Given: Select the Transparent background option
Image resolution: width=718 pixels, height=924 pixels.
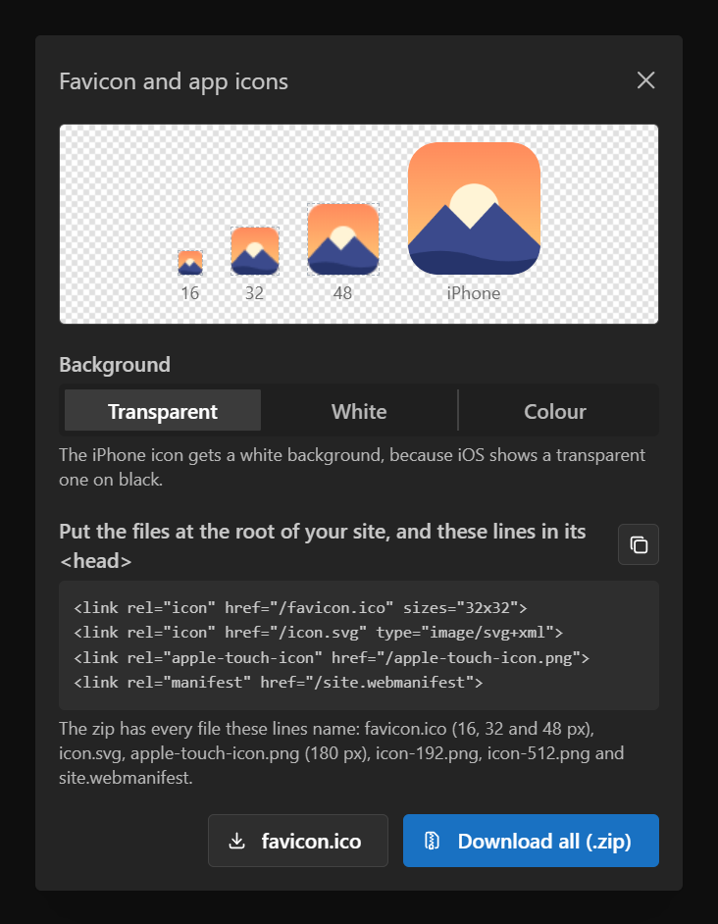Looking at the screenshot, I should click(163, 411).
